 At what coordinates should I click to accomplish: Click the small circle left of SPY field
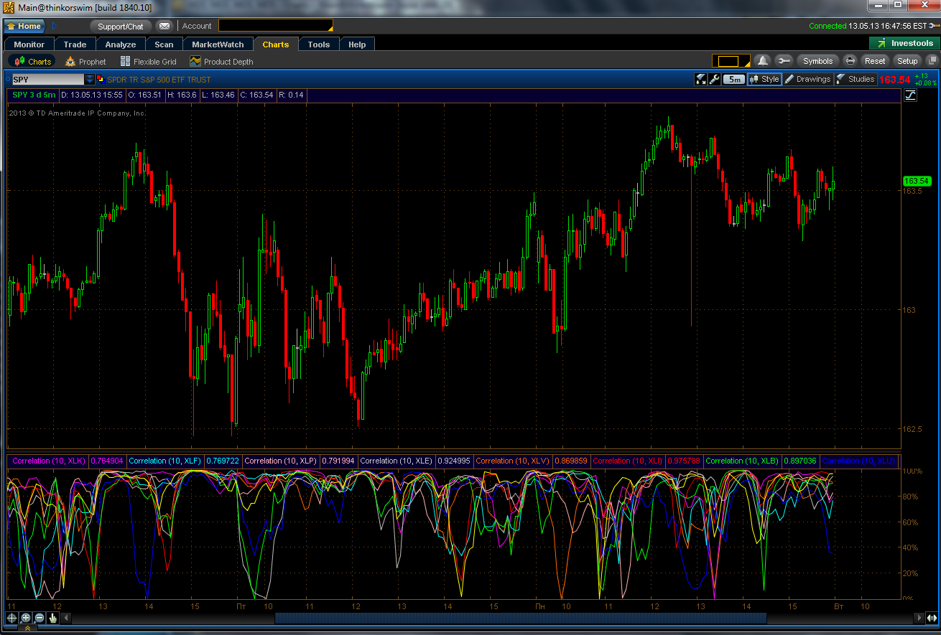point(8,79)
